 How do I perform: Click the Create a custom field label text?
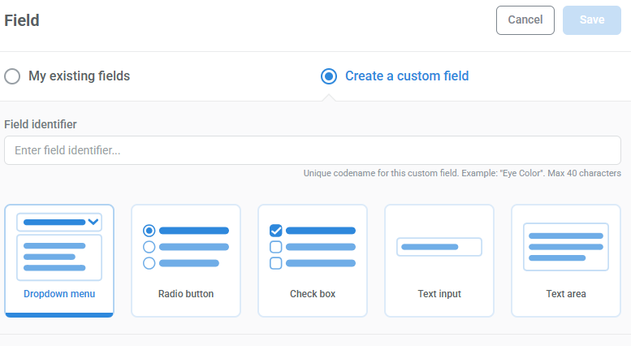coord(407,76)
